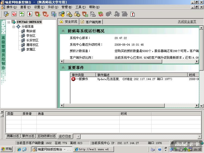The height and width of the screenshot is (153, 204).
Task: Click the baseball glove with green play icon
Action: pos(37,14)
